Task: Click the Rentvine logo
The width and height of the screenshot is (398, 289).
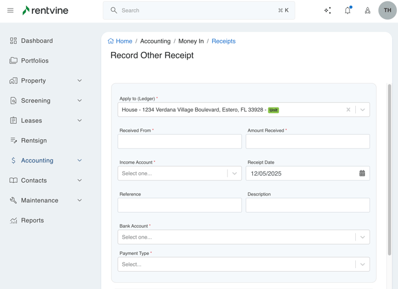Action: pos(45,10)
